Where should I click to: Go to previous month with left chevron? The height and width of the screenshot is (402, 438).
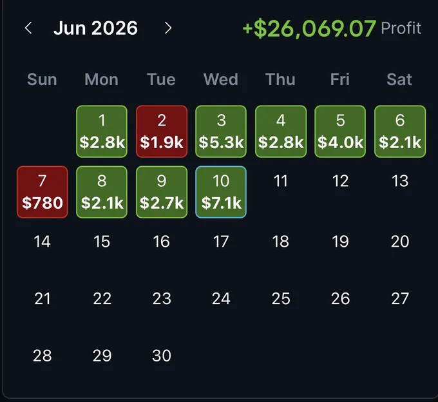point(28,28)
